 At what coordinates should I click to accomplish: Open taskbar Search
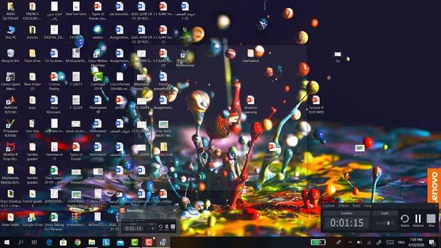point(21,242)
